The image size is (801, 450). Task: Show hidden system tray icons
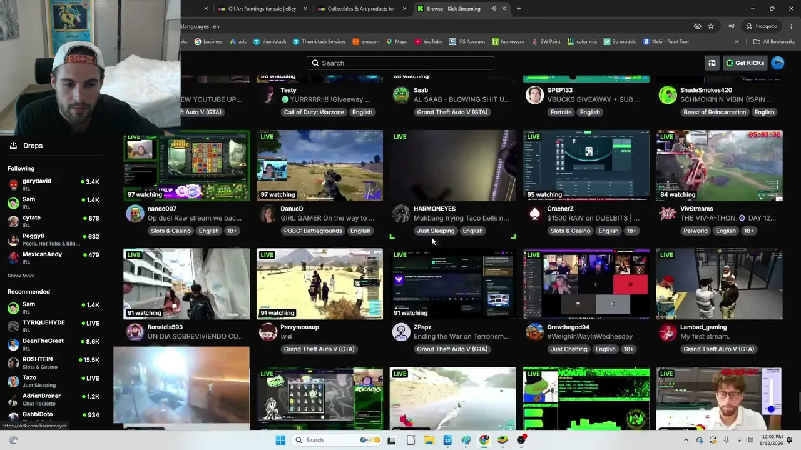coord(686,440)
